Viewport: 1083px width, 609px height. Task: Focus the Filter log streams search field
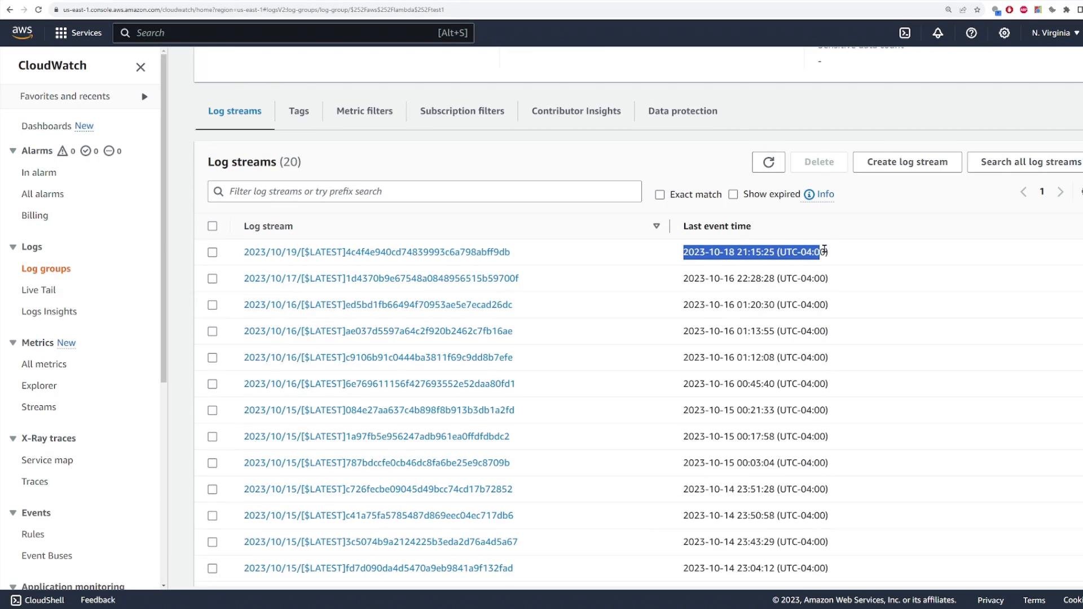pyautogui.click(x=424, y=192)
